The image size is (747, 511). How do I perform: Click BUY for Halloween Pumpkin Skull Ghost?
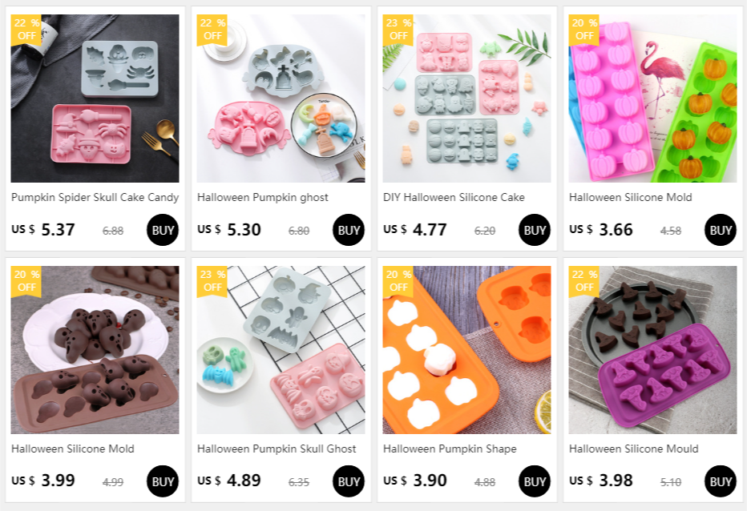click(348, 481)
